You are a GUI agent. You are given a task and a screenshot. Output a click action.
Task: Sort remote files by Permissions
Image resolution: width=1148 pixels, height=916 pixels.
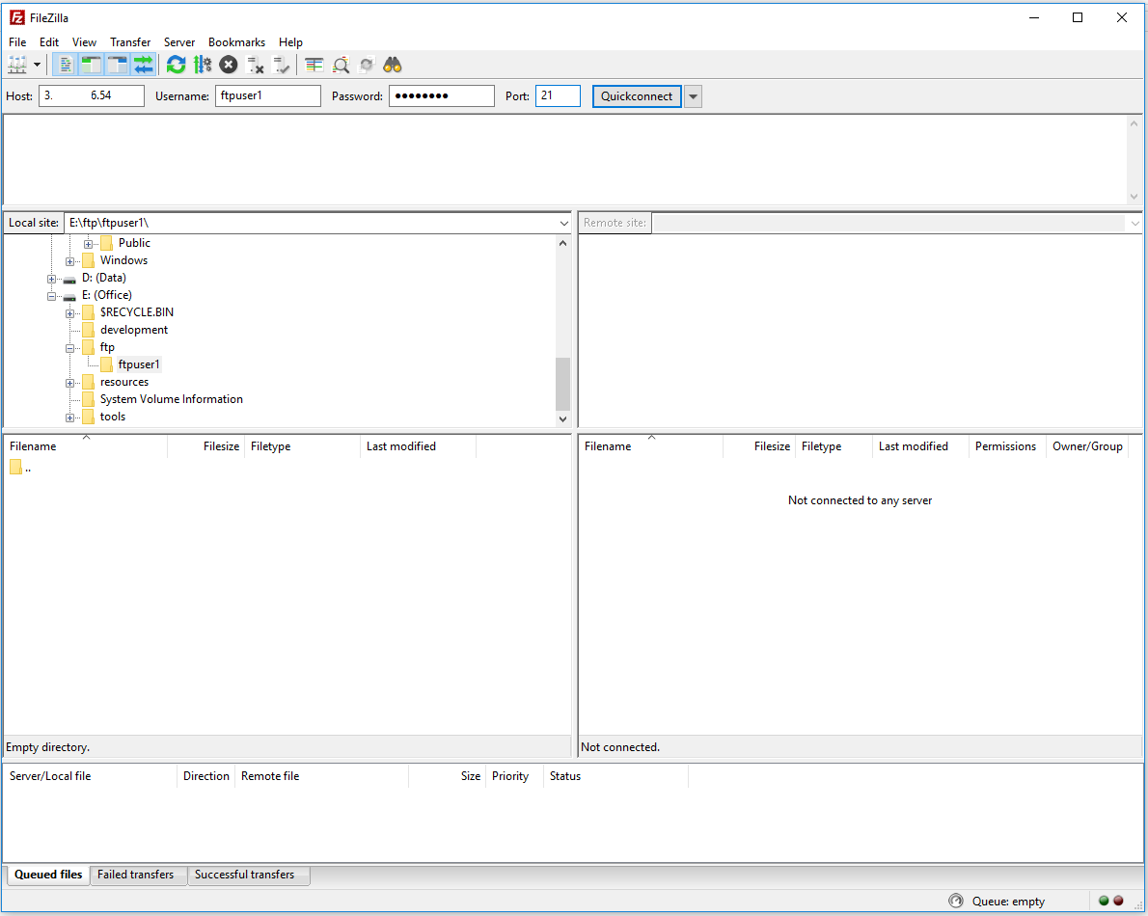click(1007, 446)
